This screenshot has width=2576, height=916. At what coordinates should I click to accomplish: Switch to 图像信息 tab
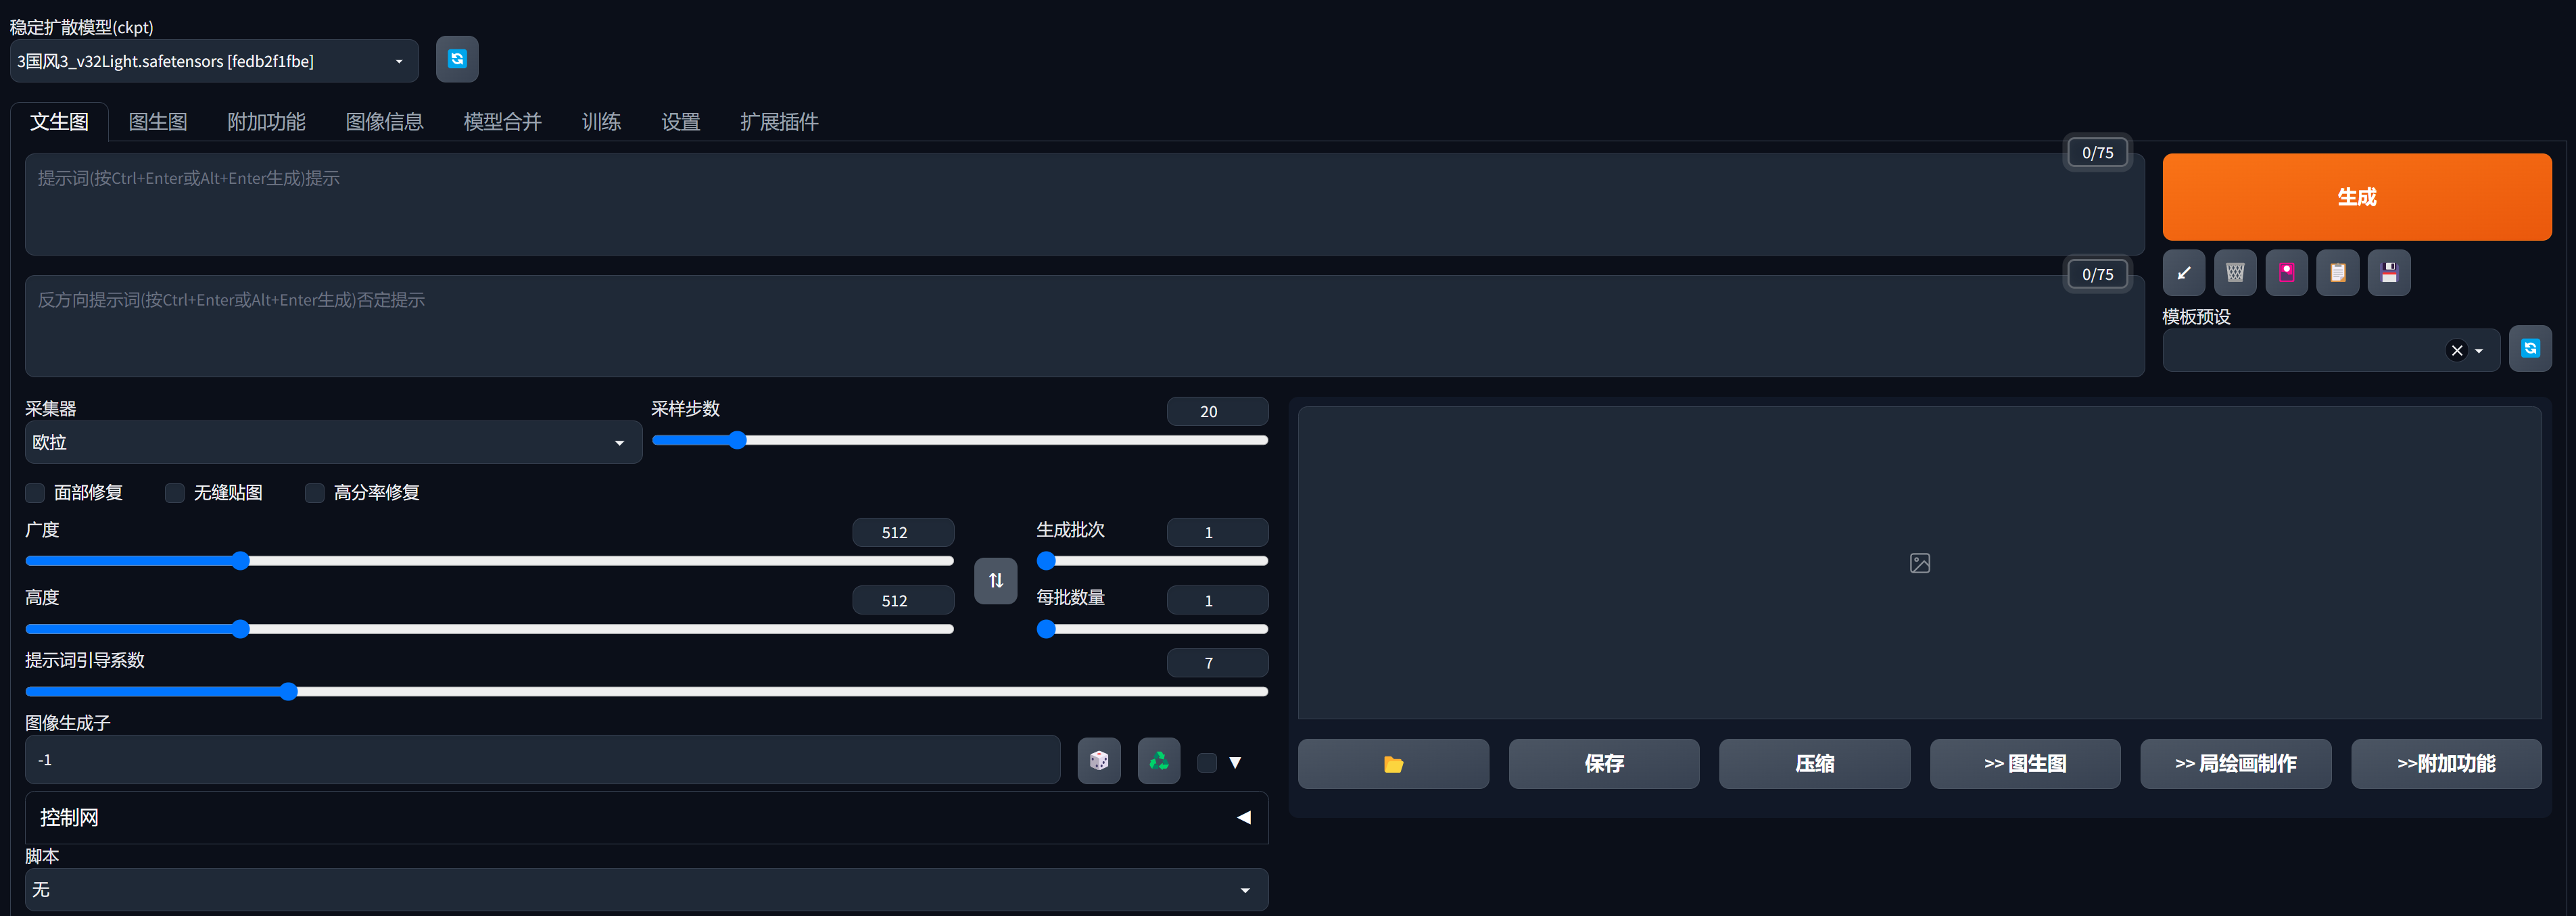point(384,122)
